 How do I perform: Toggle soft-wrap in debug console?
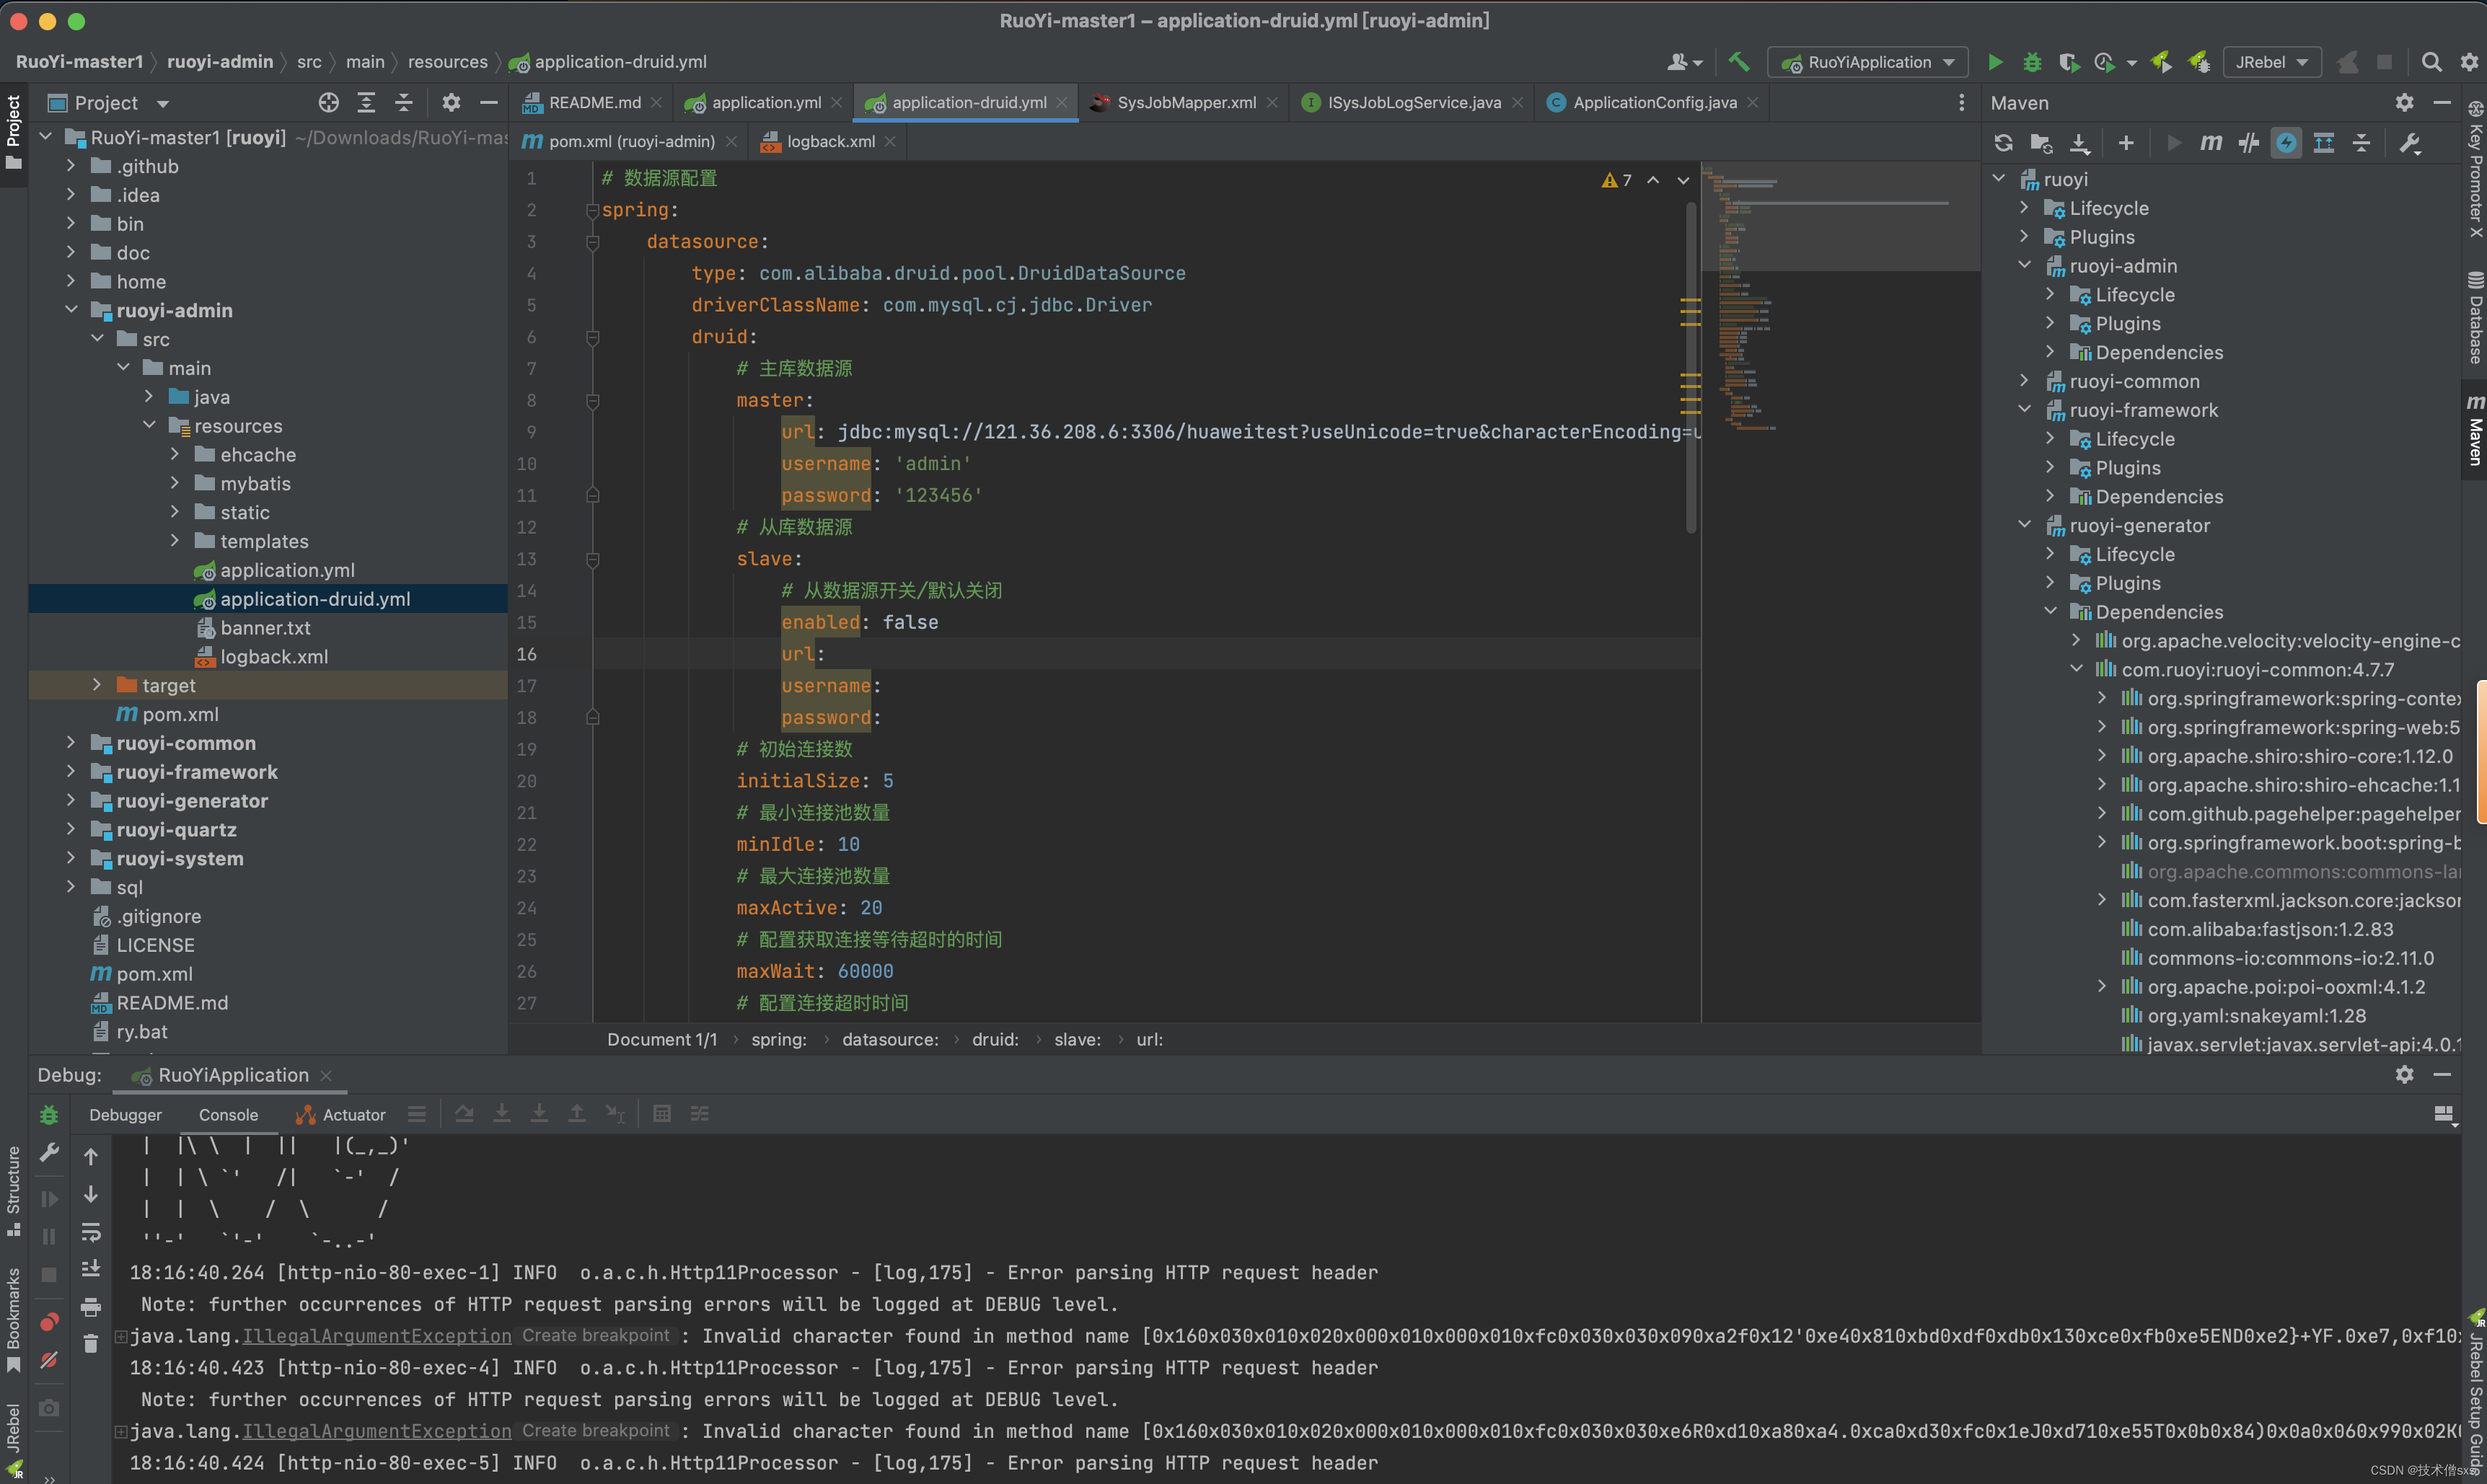[91, 1232]
